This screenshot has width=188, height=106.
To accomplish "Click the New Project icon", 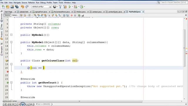I will click(x=8, y=7).
